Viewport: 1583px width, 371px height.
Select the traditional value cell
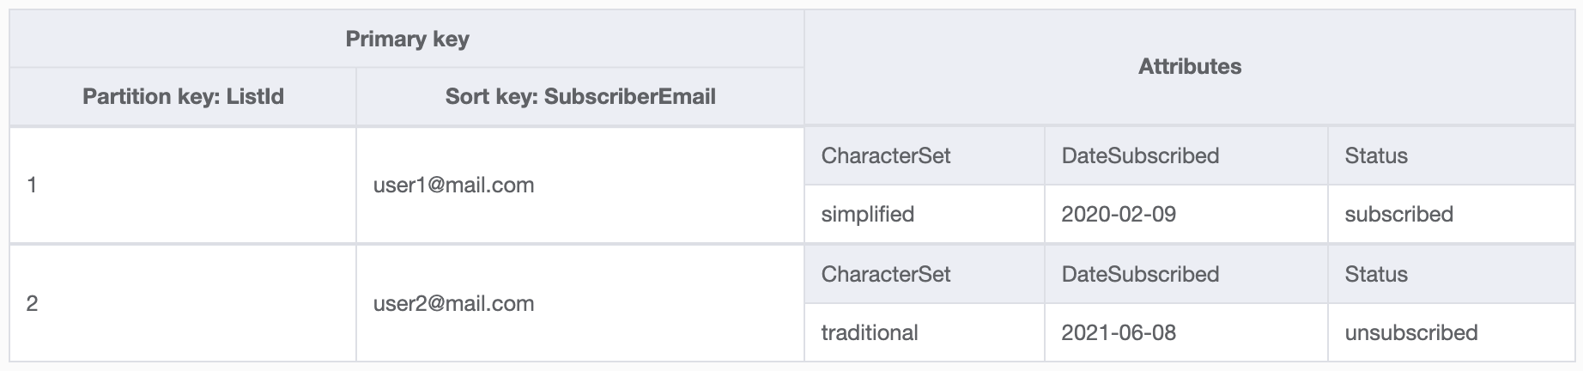tap(870, 333)
